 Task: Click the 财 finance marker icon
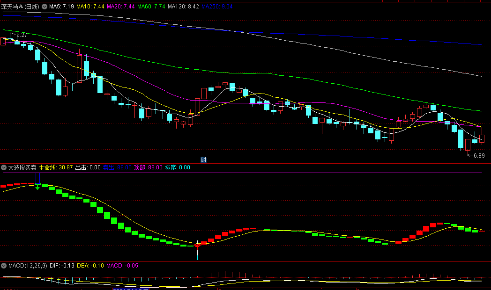(x=203, y=160)
